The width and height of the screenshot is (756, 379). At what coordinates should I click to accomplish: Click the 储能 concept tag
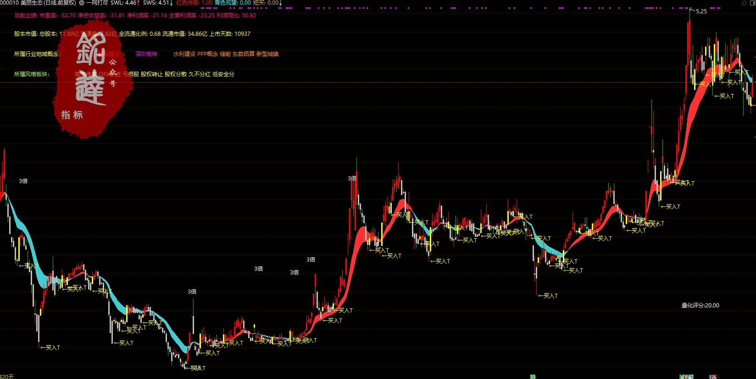[x=225, y=54]
